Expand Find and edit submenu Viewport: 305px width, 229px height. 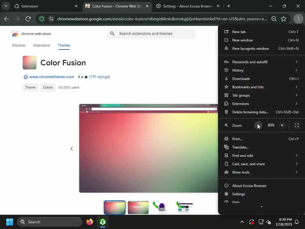pyautogui.click(x=262, y=156)
